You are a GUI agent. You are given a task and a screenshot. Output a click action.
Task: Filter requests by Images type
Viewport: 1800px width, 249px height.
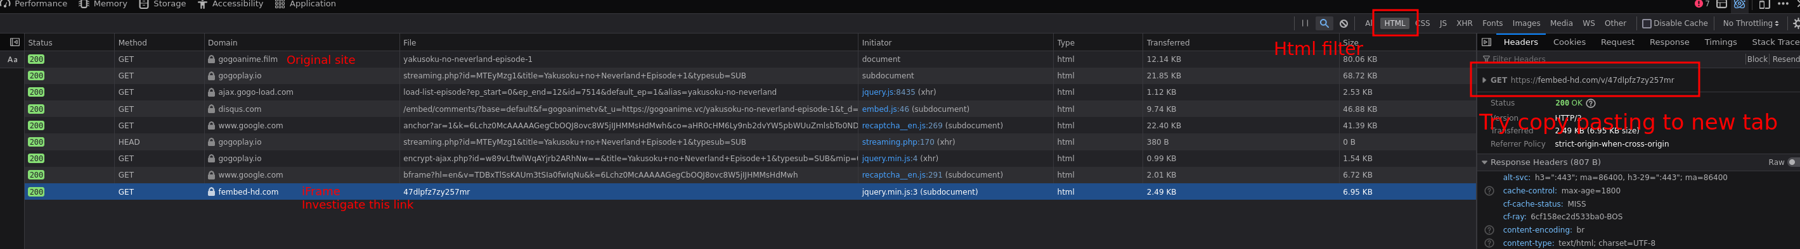[1526, 23]
